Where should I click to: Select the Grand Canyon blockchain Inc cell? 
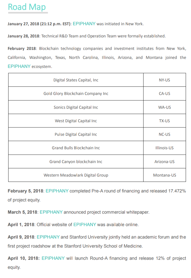76,161
